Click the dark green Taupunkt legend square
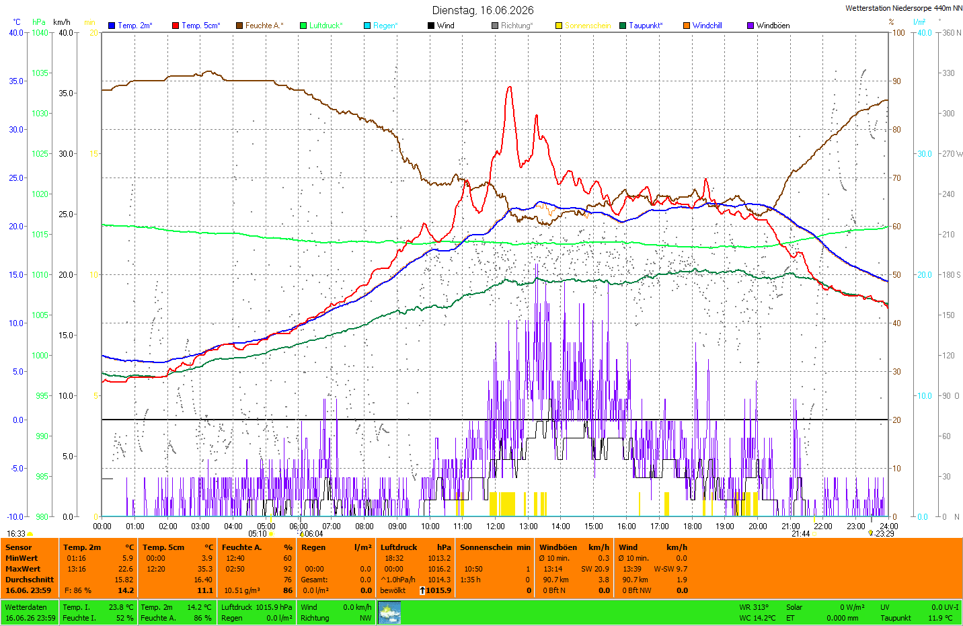Screen dimensions: 963x626 click(x=623, y=26)
